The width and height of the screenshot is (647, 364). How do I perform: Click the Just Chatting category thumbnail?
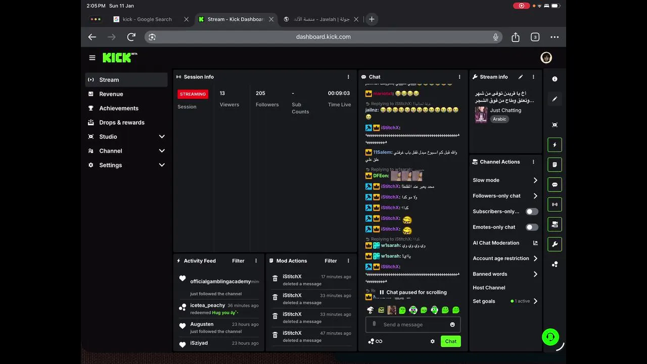481,114
